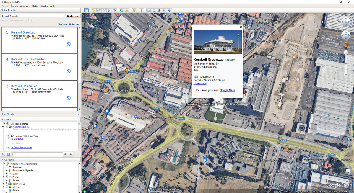Click the Places search magnifier icon
This screenshot has width=354, height=193.
click(4, 154)
